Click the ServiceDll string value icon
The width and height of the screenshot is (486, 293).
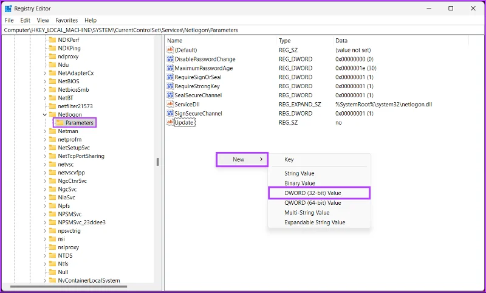coord(170,104)
